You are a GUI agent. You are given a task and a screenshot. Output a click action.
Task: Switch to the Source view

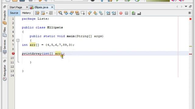point(14,13)
